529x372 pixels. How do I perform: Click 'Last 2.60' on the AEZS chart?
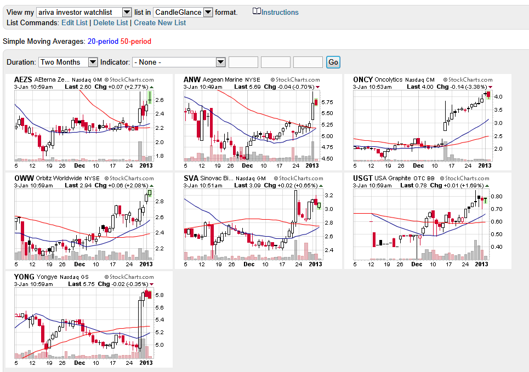(x=78, y=87)
